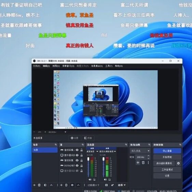192x192 pixels.
Task: Click the 工作室模式 studio mode button
Action: [167, 169]
